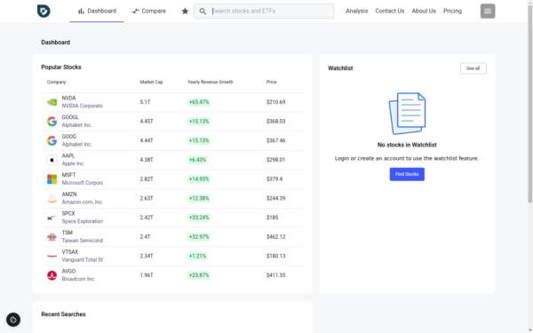Open the Contact Us page
Screen dimensions: 533x333
point(390,11)
